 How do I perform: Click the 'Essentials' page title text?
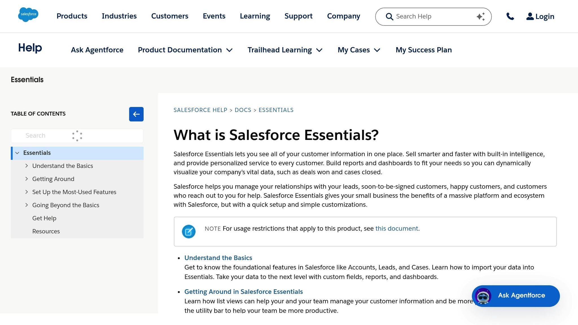(x=27, y=80)
